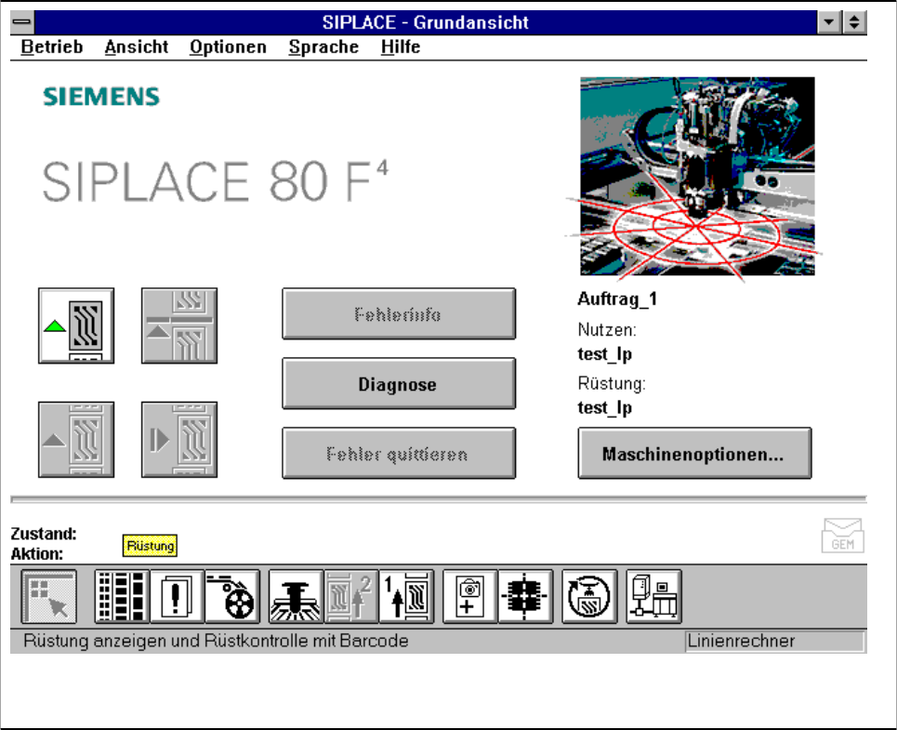Click the nozzle placement head icon
The image size is (897, 730).
pyautogui.click(x=296, y=597)
